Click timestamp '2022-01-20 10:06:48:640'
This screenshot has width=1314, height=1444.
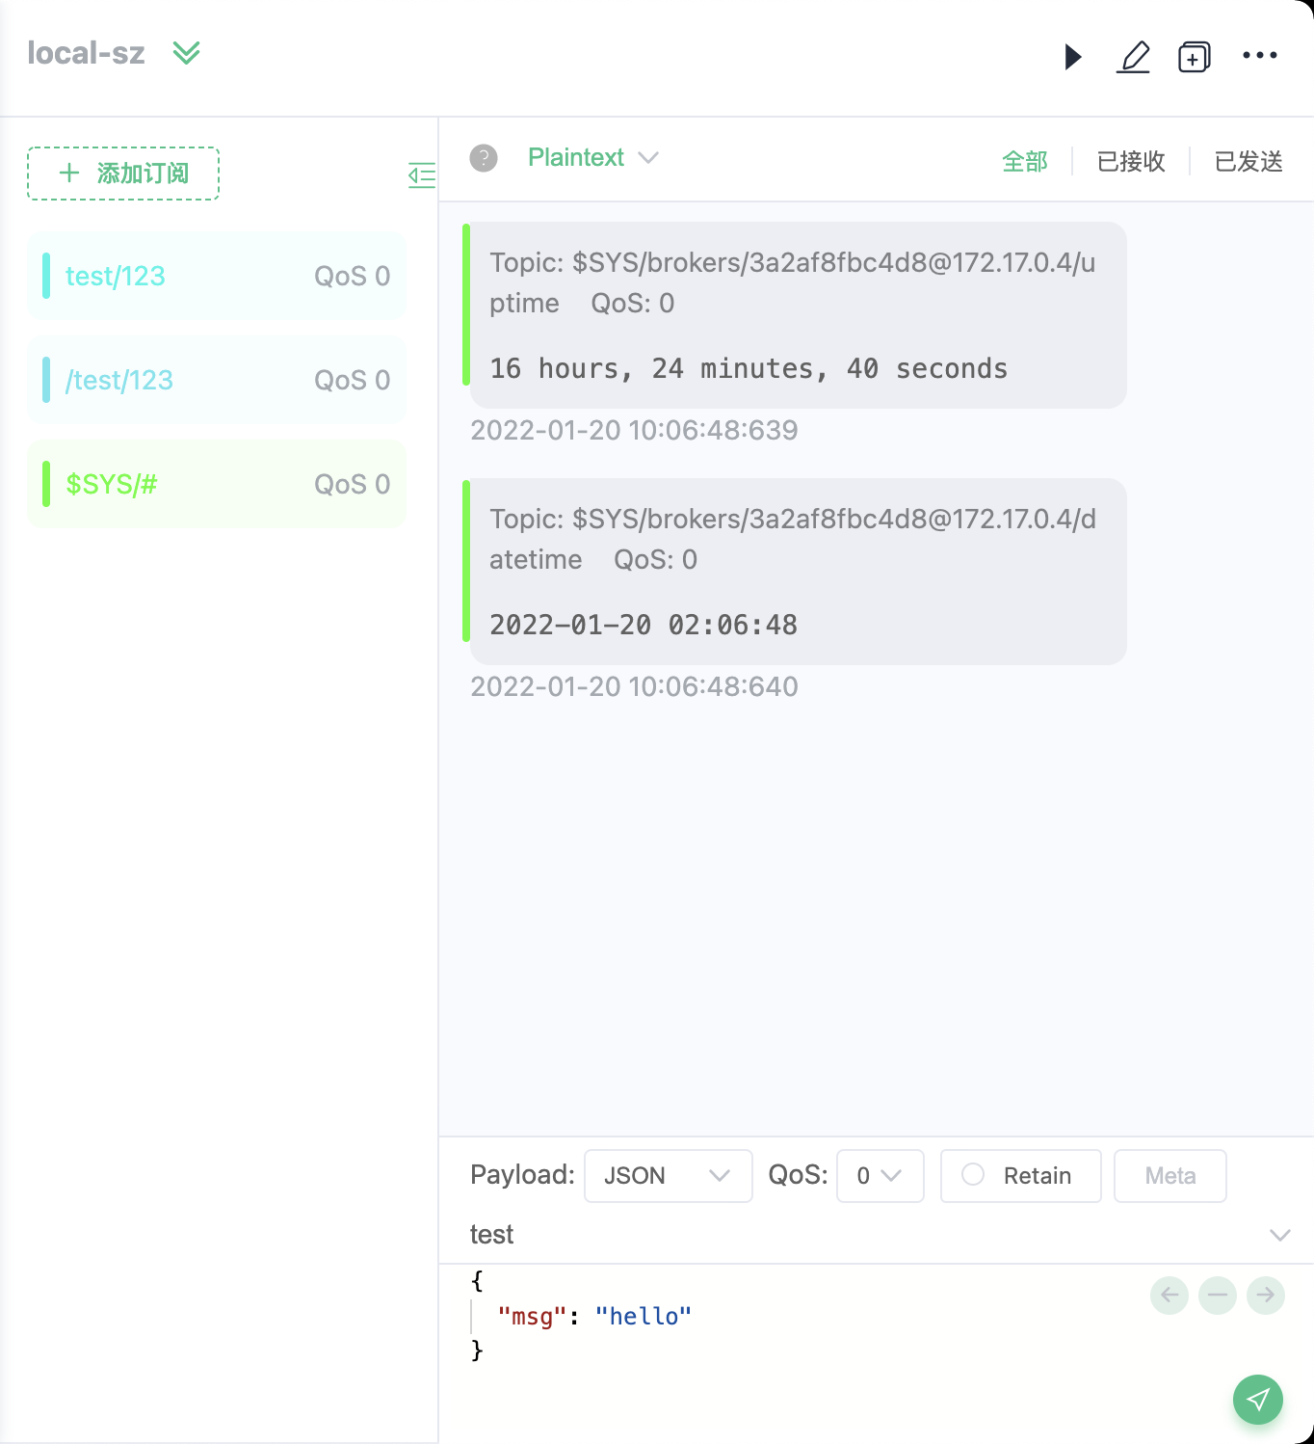pos(634,686)
